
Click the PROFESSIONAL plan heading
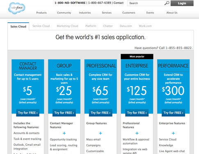101,66
